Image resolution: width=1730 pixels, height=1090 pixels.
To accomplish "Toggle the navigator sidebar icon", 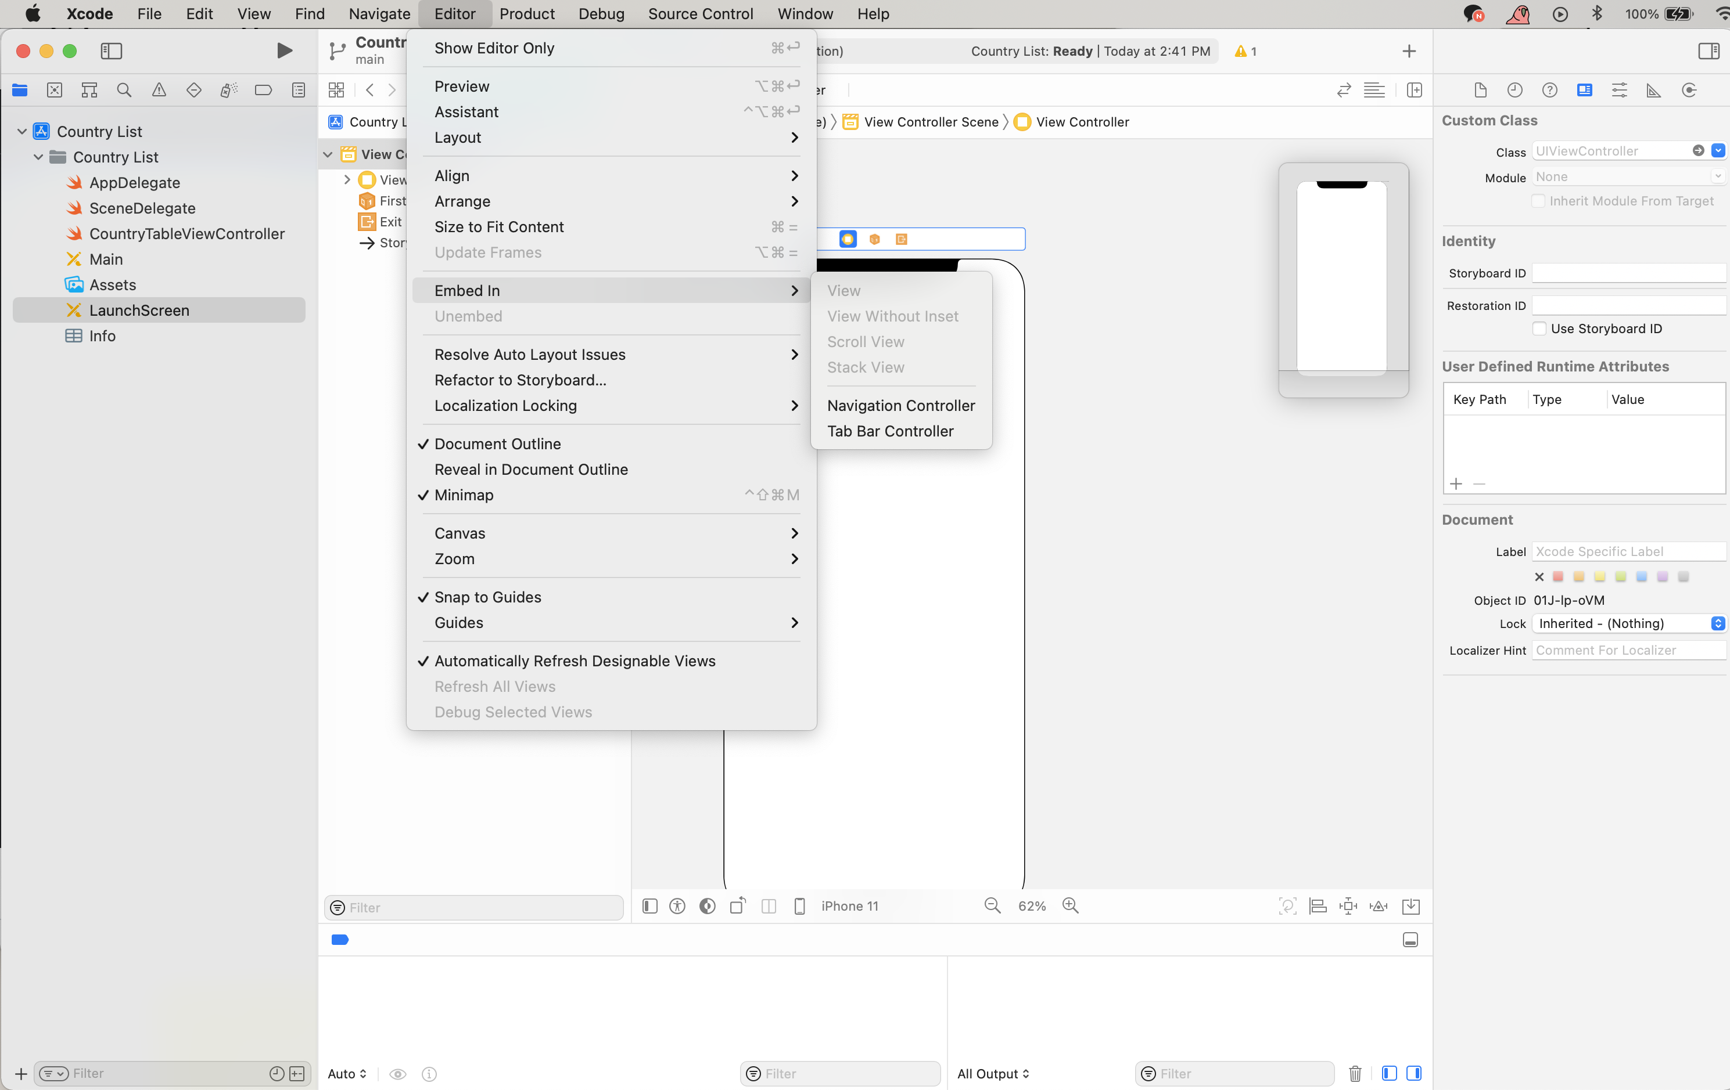I will coord(110,50).
